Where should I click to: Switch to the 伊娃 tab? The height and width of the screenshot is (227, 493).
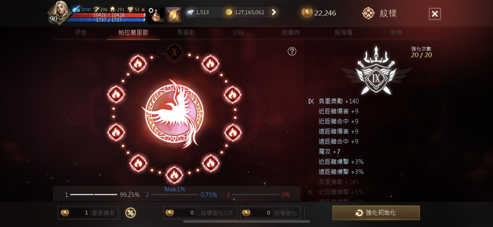click(81, 32)
